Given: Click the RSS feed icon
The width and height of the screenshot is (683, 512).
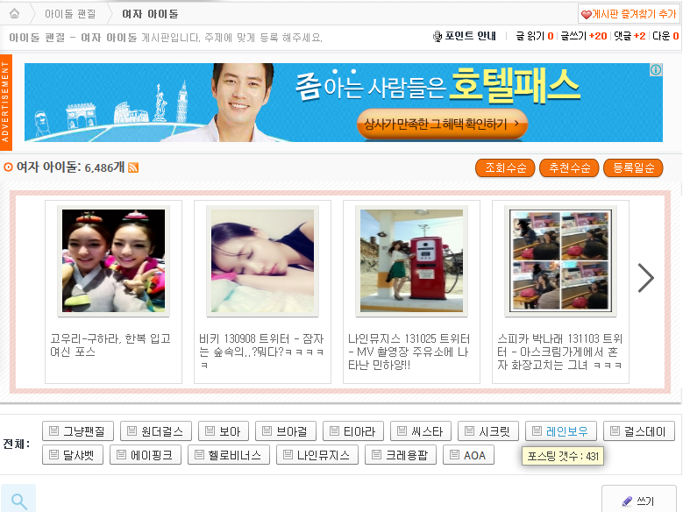Looking at the screenshot, I should (x=133, y=167).
